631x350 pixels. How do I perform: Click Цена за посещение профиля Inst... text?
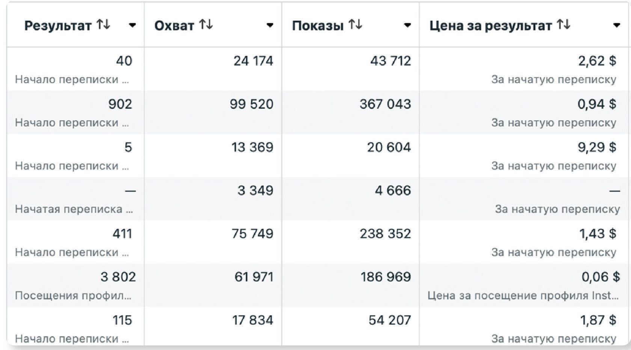coord(523,296)
